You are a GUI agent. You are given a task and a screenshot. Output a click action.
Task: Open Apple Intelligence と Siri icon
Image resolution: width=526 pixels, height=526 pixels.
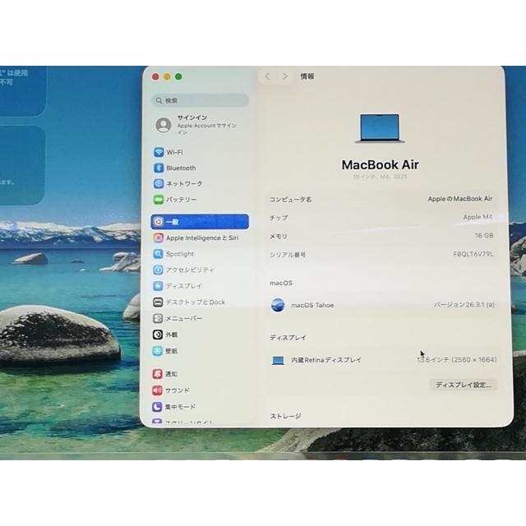(159, 238)
